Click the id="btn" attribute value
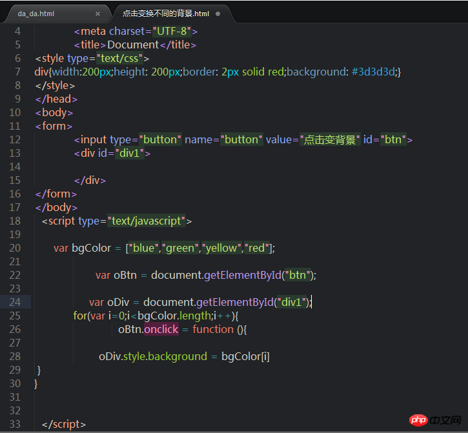 [393, 139]
